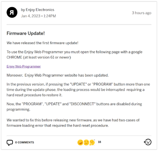This screenshot has width=158, height=151.
Task: Click the buttons disabled during programming paragraph
Action: 74,106
